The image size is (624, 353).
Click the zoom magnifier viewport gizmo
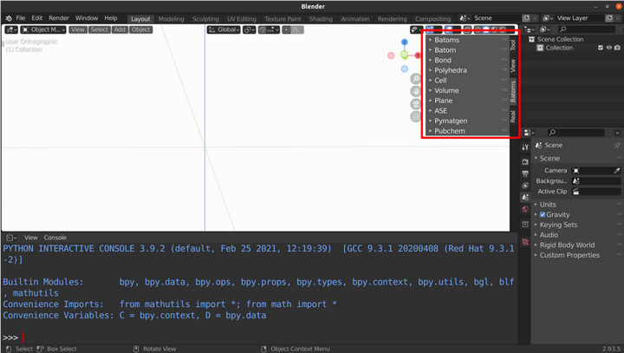pyautogui.click(x=416, y=79)
